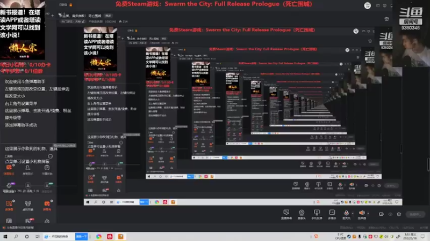Image resolution: width=430 pixels, height=241 pixels.
Task: Open the book-shaped tool in bottom row
Action: tap(9, 221)
